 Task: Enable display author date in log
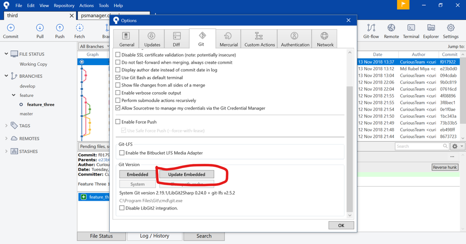point(118,70)
